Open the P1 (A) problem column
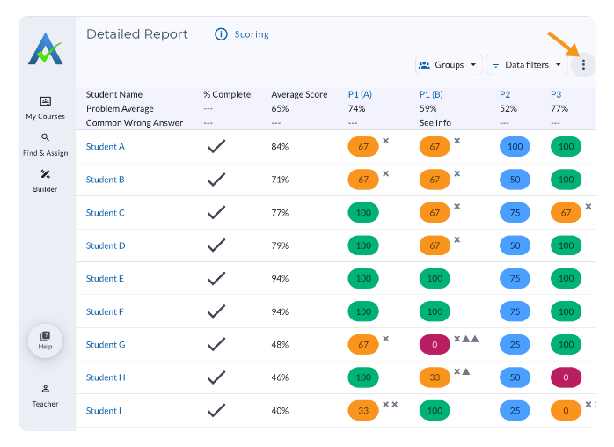Viewport: 614px width, 447px height. pyautogui.click(x=360, y=94)
